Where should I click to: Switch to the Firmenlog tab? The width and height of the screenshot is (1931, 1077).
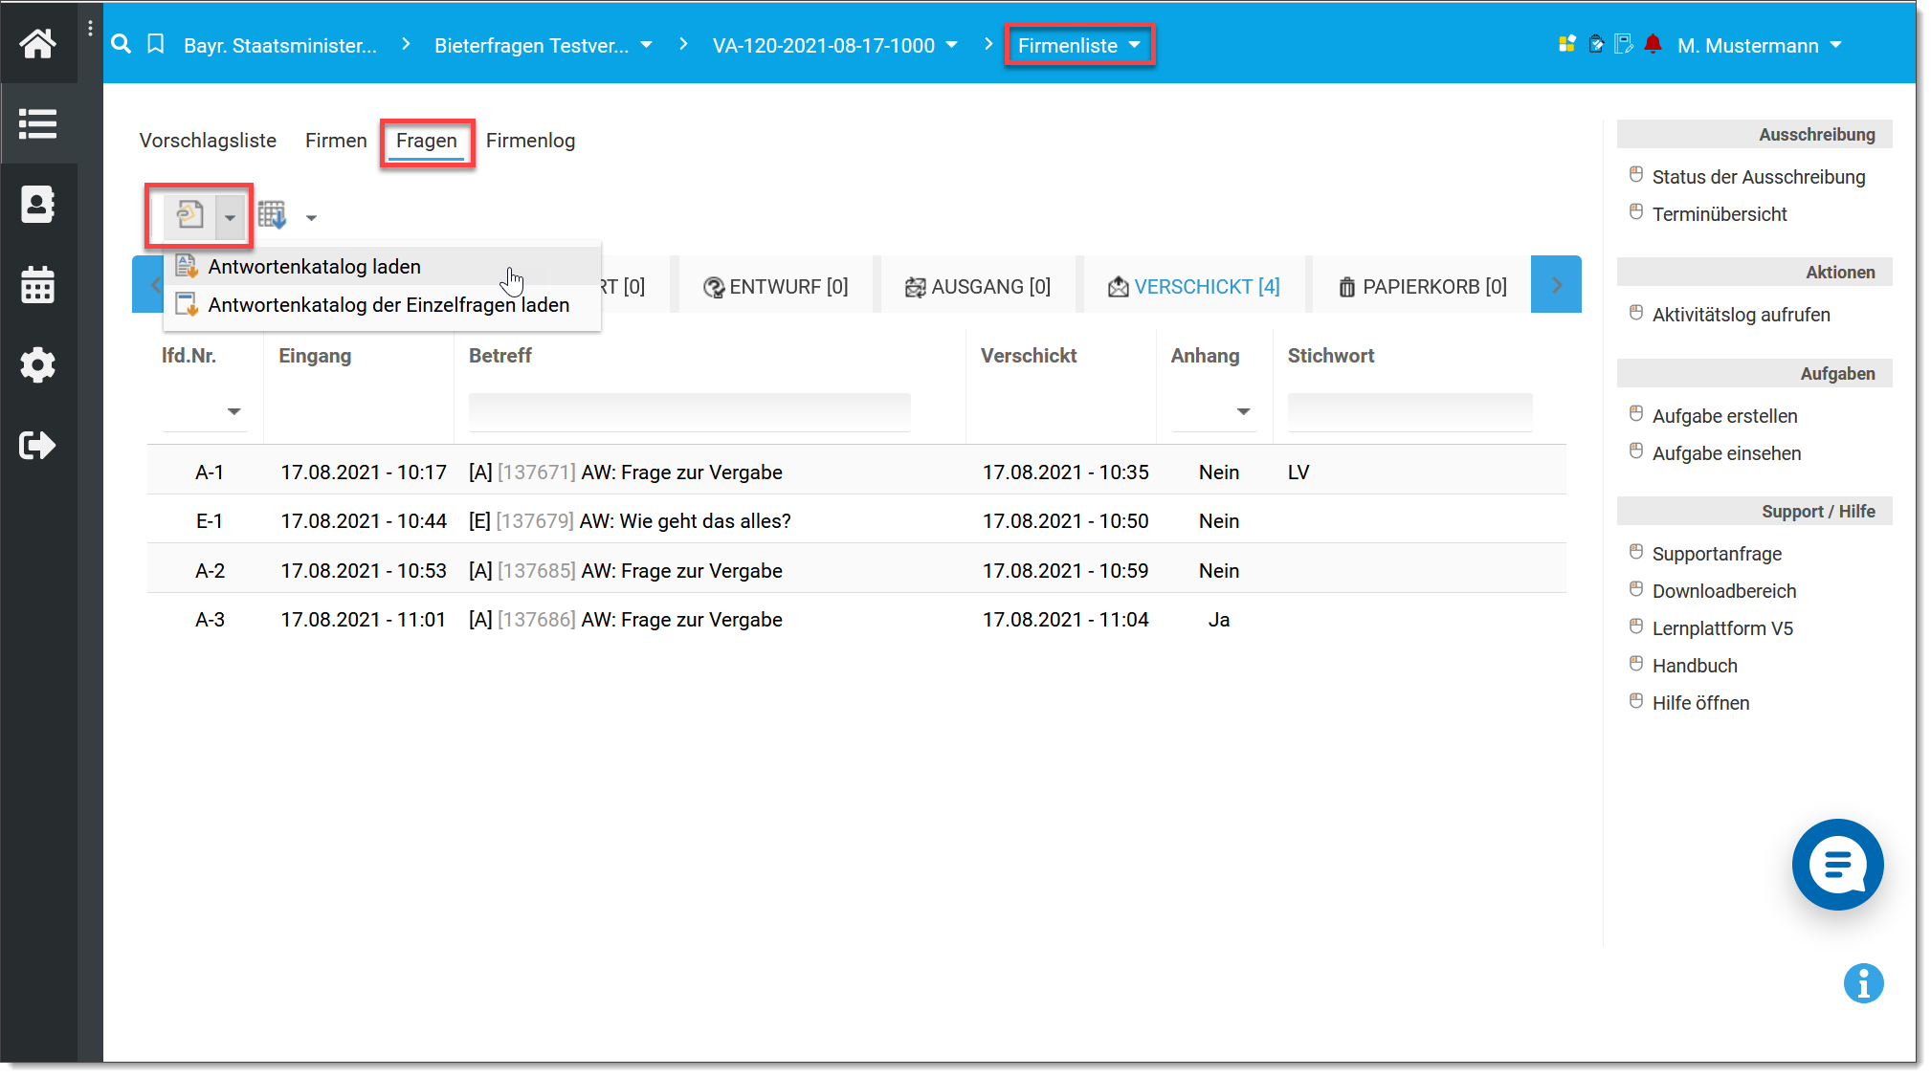click(530, 141)
